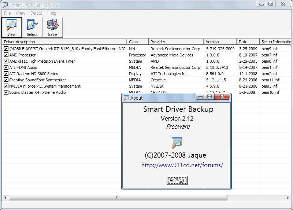Toggle AMD-8111 High Precision Event Timer checkbox
293x210 pixels.
[x=6, y=61]
